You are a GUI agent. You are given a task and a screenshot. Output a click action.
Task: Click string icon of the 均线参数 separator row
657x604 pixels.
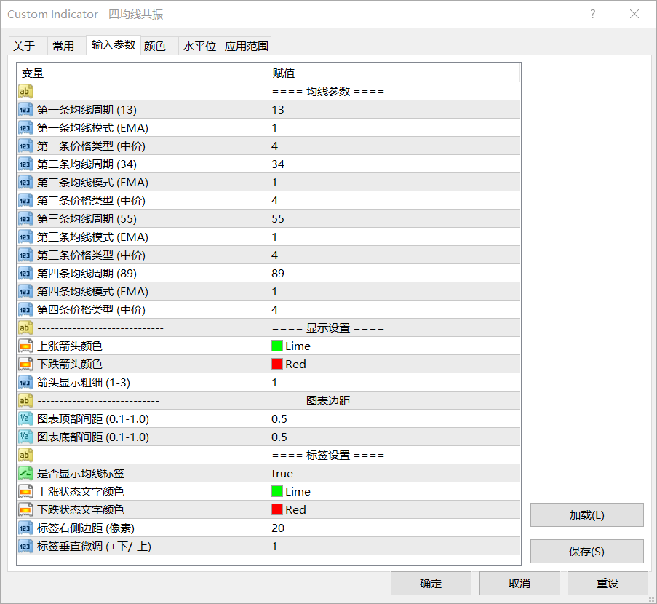tap(25, 92)
